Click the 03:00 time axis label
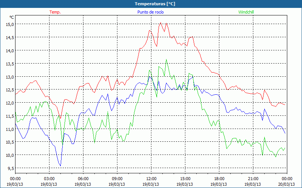The image size is (302, 188). (49, 179)
